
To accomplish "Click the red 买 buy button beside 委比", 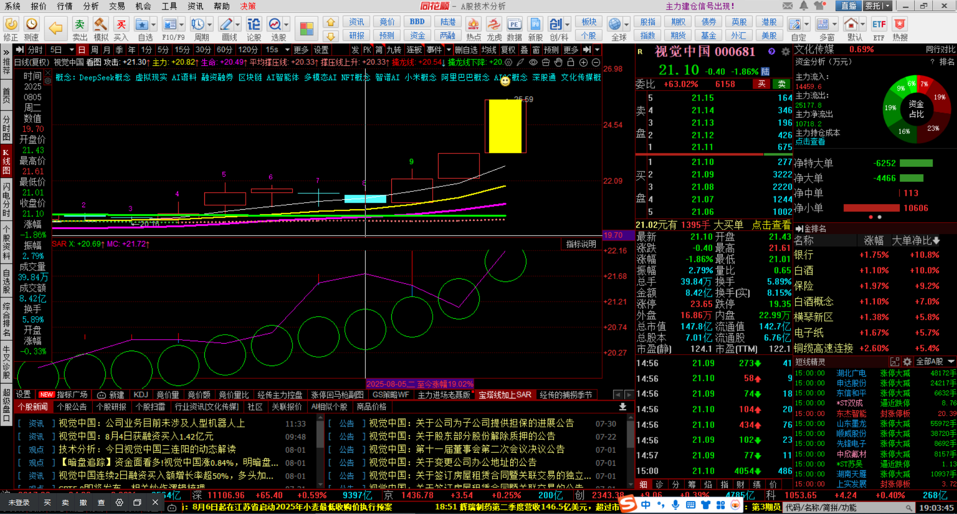I will 761,84.
